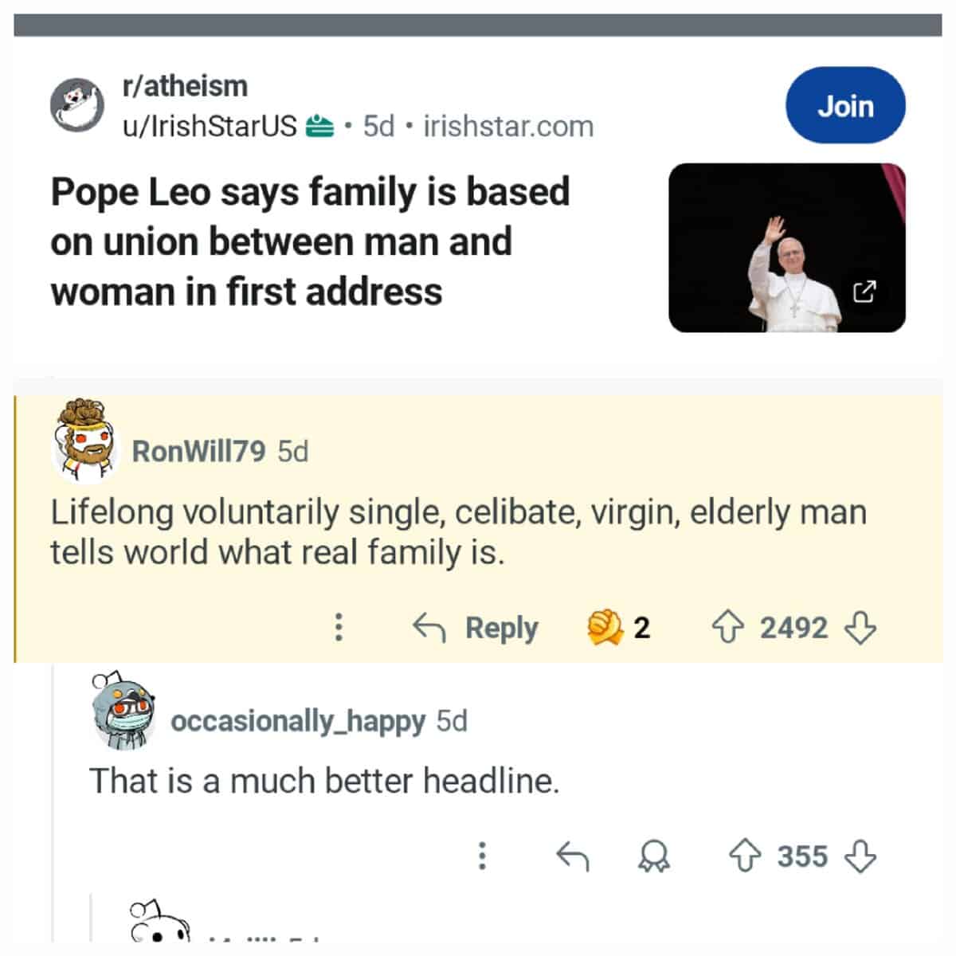Open the kebab menu on occasionally_happy's comment
Viewport: 956px width, 956px height.
pos(483,858)
